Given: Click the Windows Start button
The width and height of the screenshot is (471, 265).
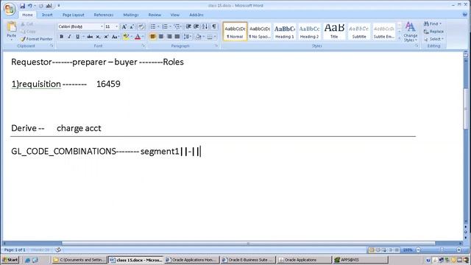Looking at the screenshot, I should point(10,260).
